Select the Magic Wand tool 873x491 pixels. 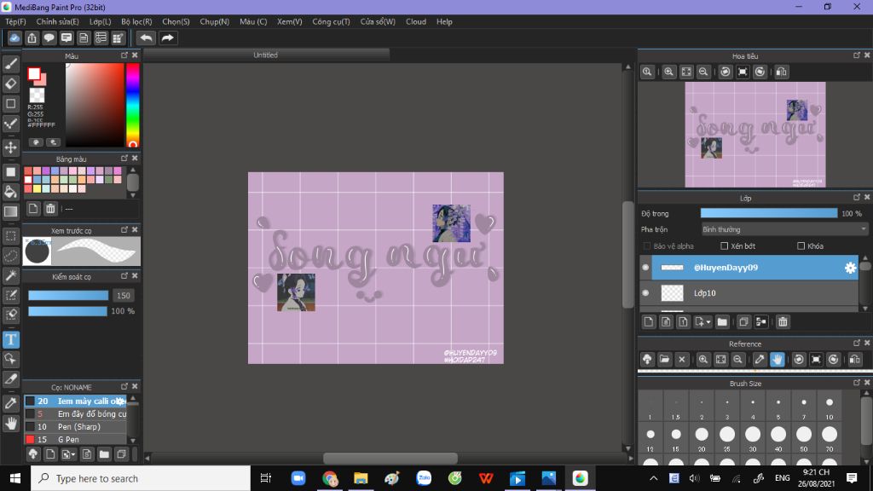coord(10,275)
